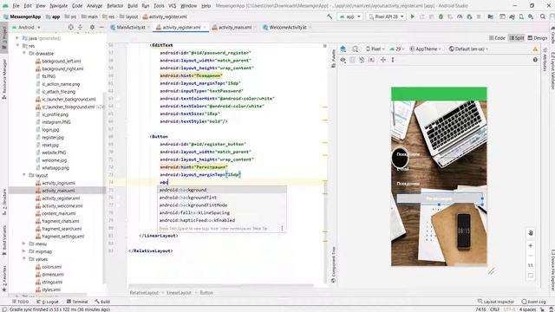Open the Event Log

coord(534,302)
